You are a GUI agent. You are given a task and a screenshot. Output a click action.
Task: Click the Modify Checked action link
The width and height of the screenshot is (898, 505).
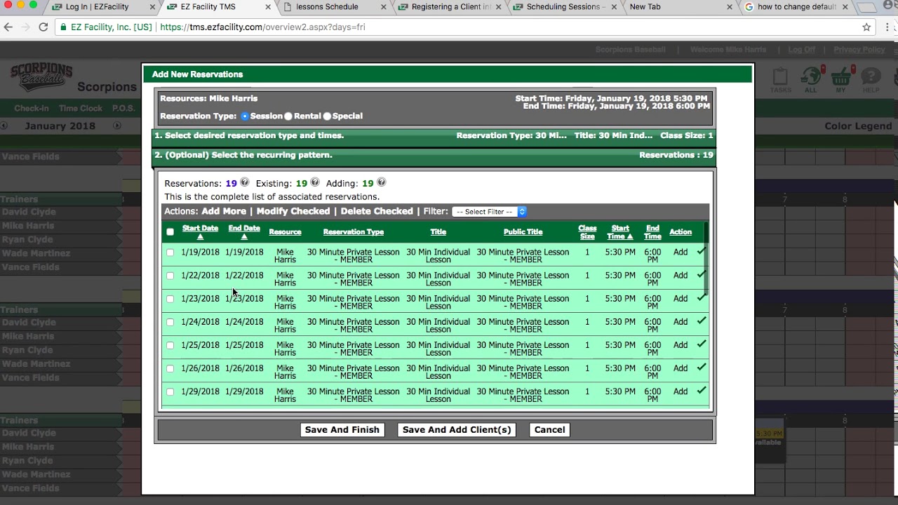pyautogui.click(x=293, y=211)
